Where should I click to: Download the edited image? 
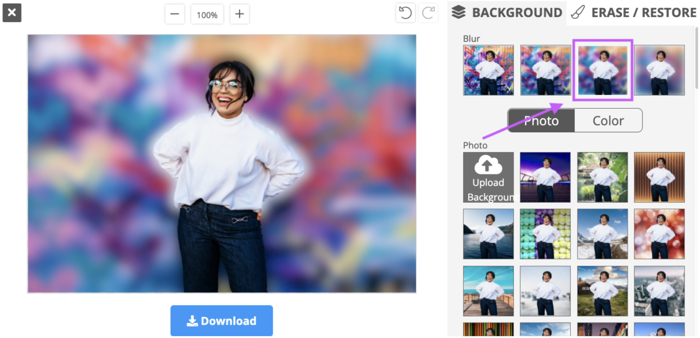[x=221, y=321]
